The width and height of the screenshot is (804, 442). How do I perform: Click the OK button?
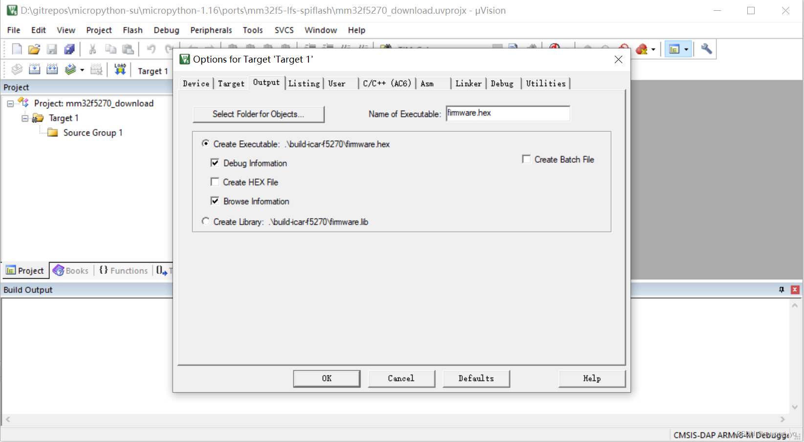[327, 378]
